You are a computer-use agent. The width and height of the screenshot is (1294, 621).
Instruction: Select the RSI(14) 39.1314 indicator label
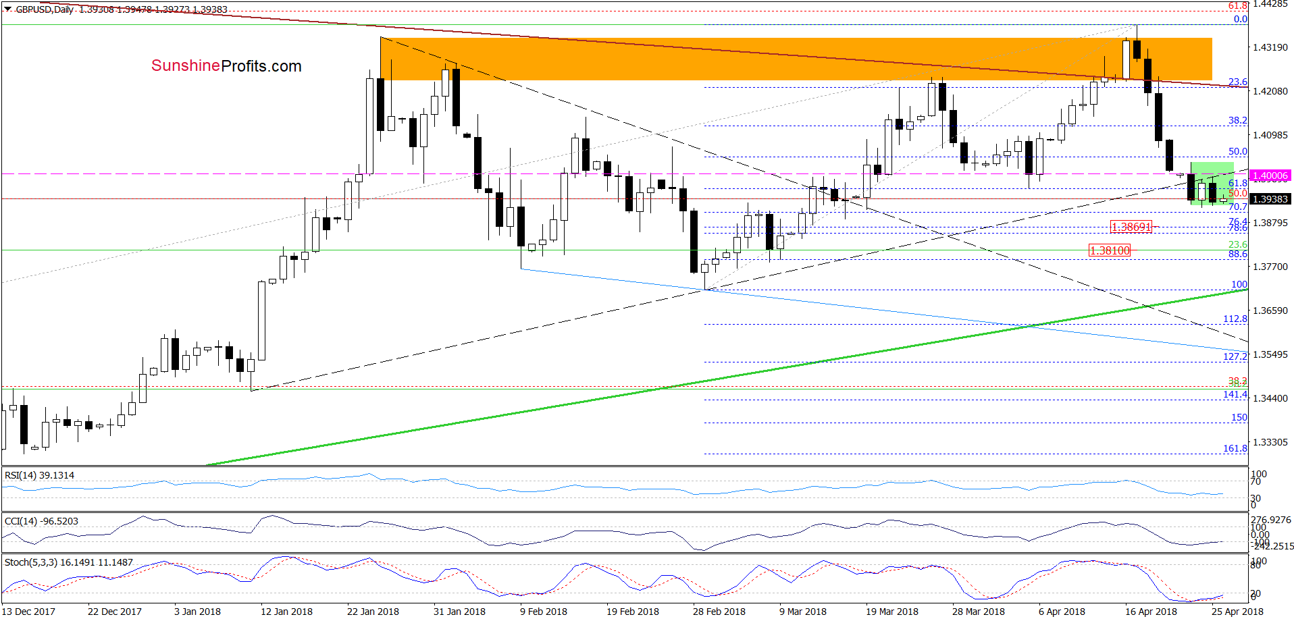click(39, 475)
